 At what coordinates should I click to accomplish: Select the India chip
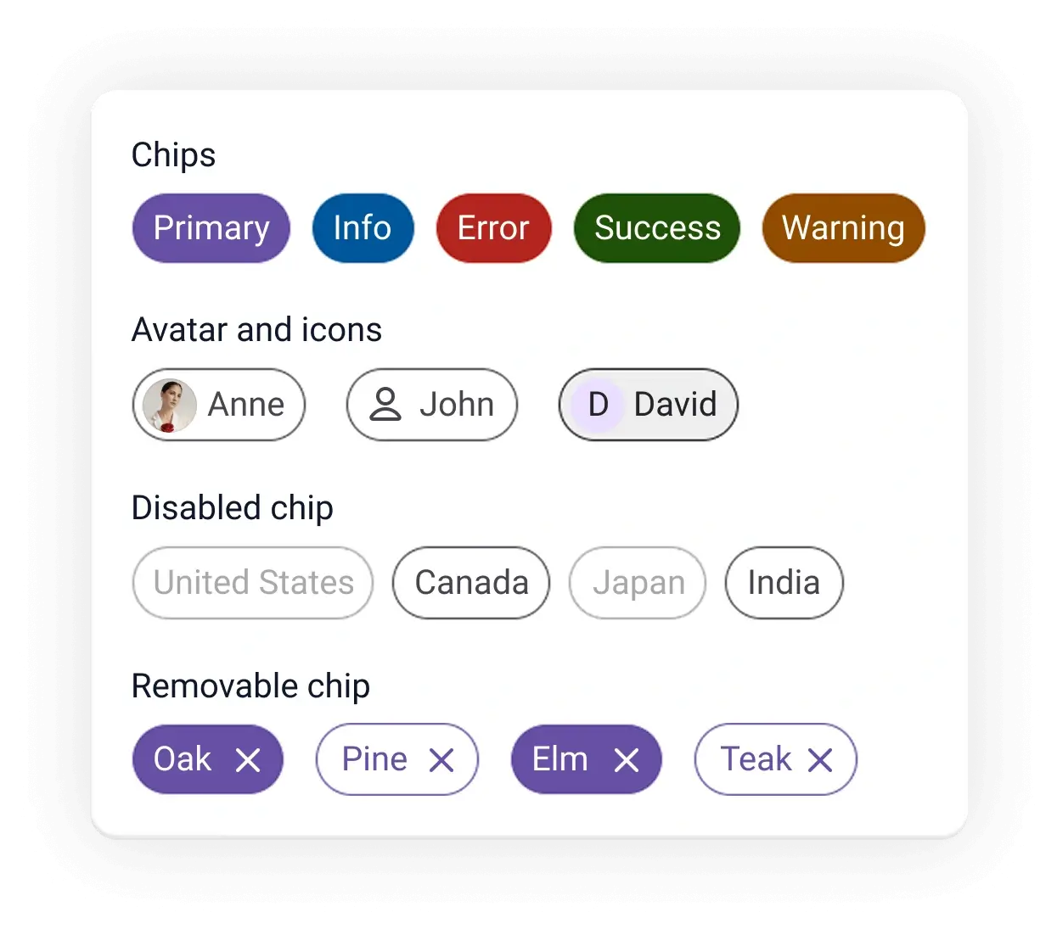784,583
